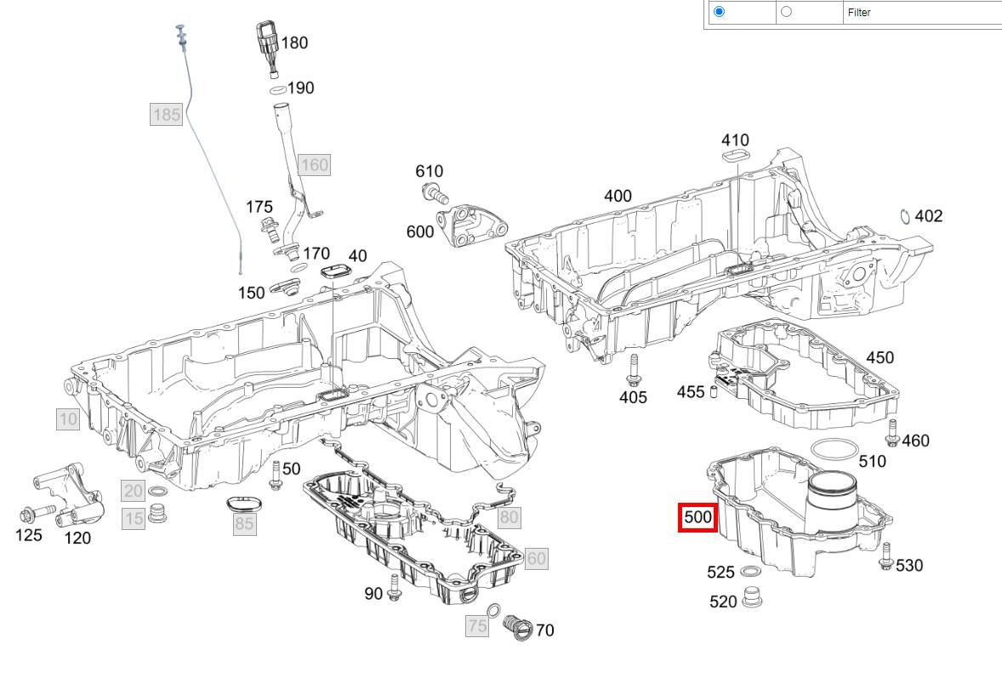Image resolution: width=1002 pixels, height=678 pixels.
Task: Select the checked radio button in Filter row
Action: (x=720, y=12)
